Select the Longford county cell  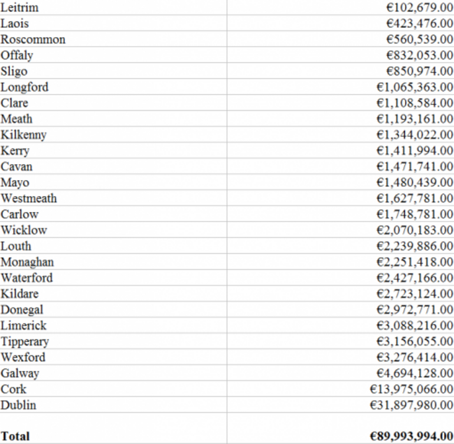point(113,87)
